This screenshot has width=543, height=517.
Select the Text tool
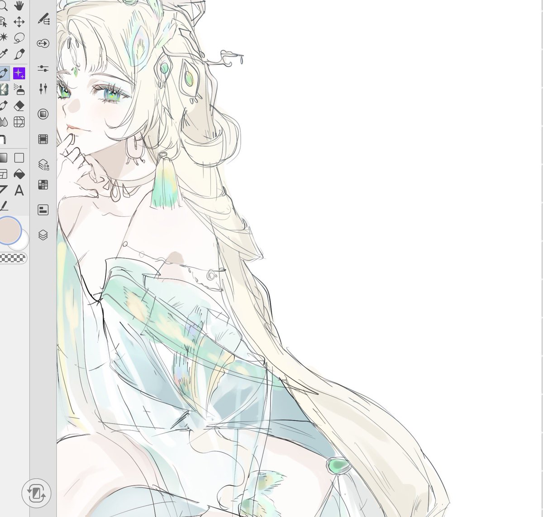pyautogui.click(x=19, y=190)
